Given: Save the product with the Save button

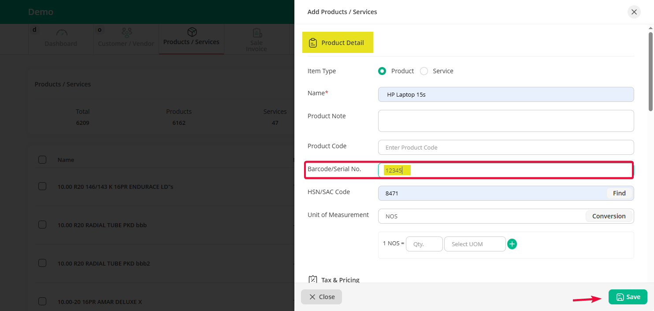Looking at the screenshot, I should click(x=628, y=297).
